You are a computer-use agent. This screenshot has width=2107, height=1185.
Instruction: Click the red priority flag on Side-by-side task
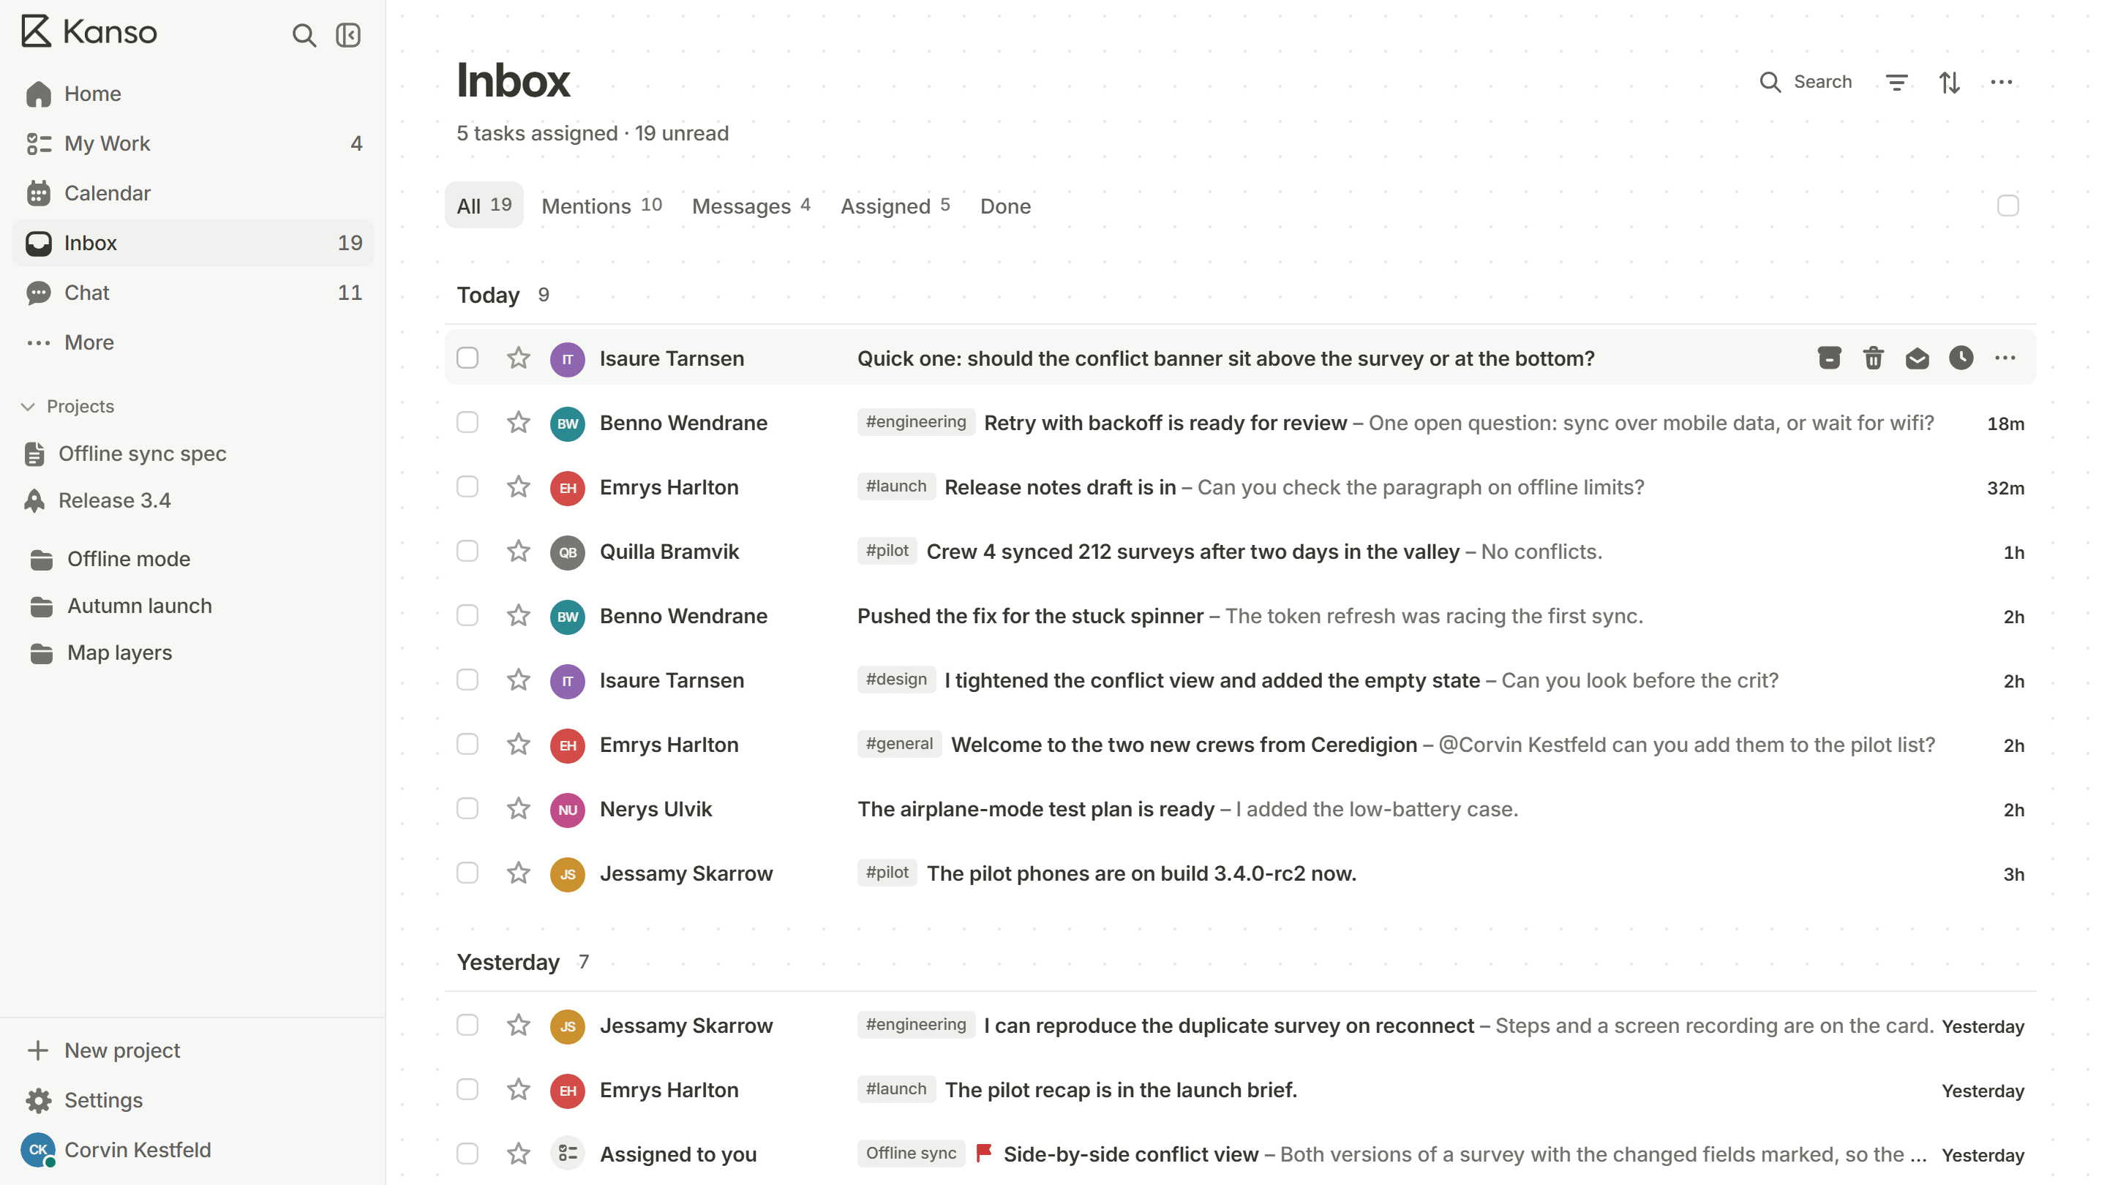click(984, 1153)
